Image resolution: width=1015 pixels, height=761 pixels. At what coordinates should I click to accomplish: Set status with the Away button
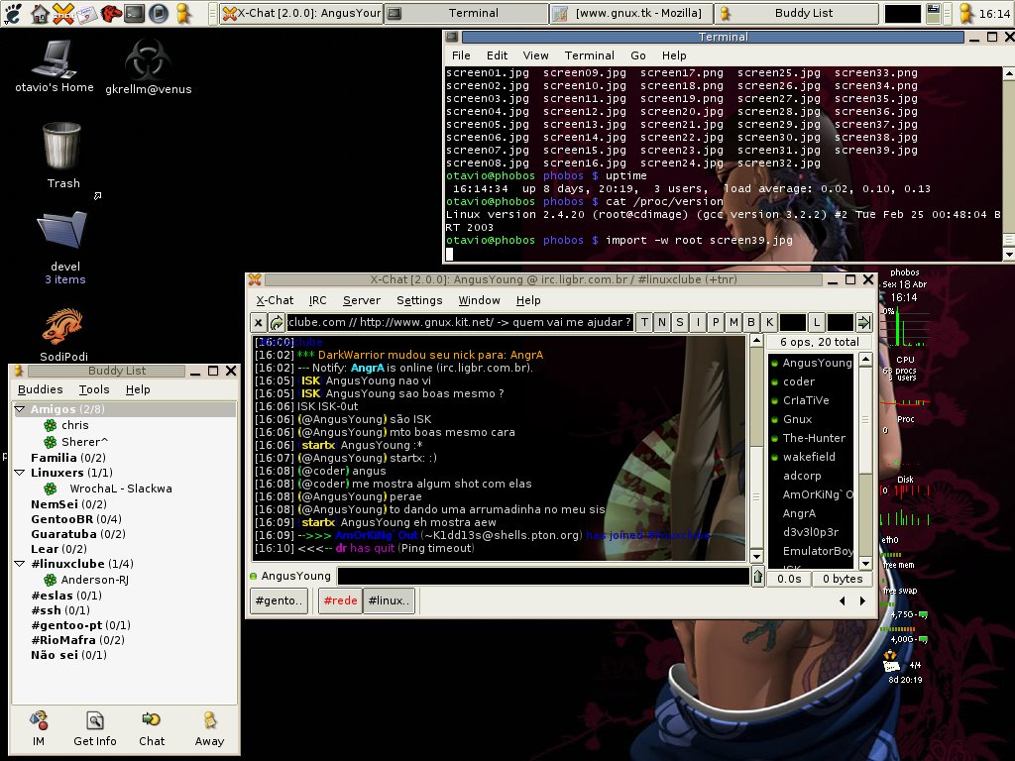click(209, 729)
